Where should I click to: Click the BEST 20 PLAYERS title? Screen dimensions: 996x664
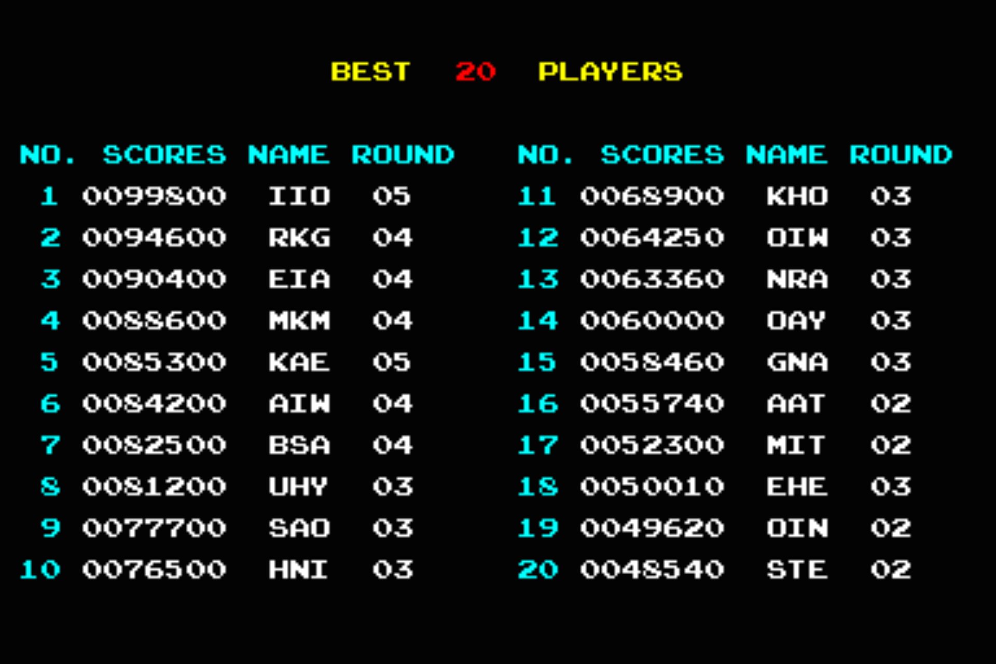506,72
